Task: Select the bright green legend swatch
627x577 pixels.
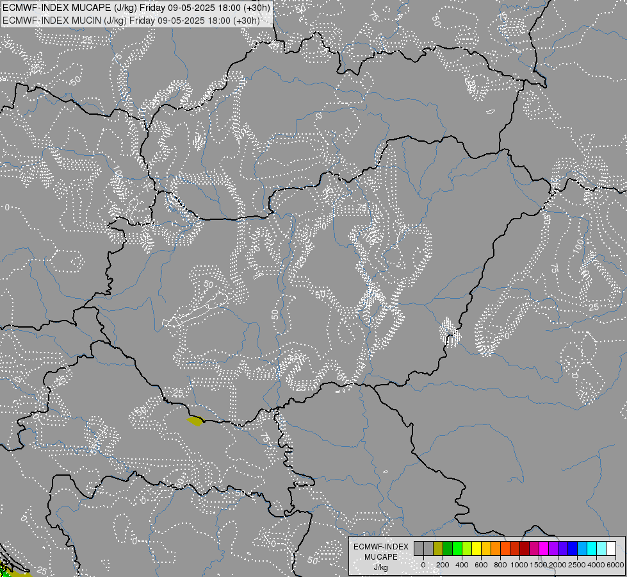Action: click(x=457, y=548)
